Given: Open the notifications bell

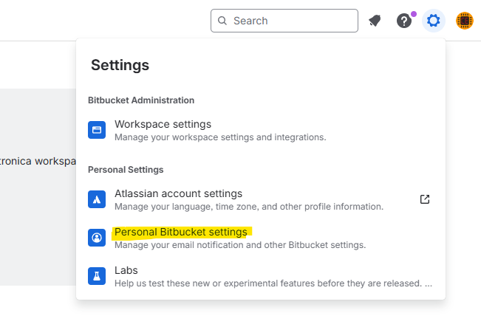Looking at the screenshot, I should click(375, 21).
